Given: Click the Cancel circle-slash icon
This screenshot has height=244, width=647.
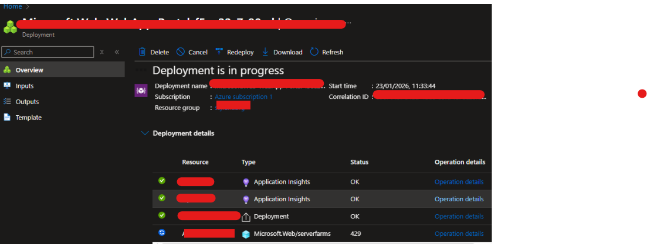Looking at the screenshot, I should [x=180, y=52].
